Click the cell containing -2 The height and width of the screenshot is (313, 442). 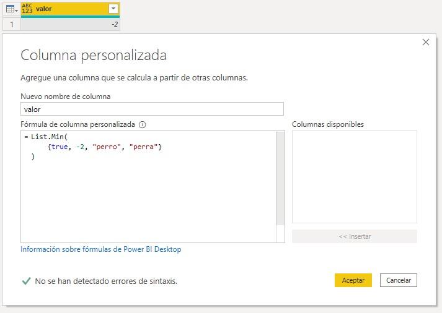(70, 24)
